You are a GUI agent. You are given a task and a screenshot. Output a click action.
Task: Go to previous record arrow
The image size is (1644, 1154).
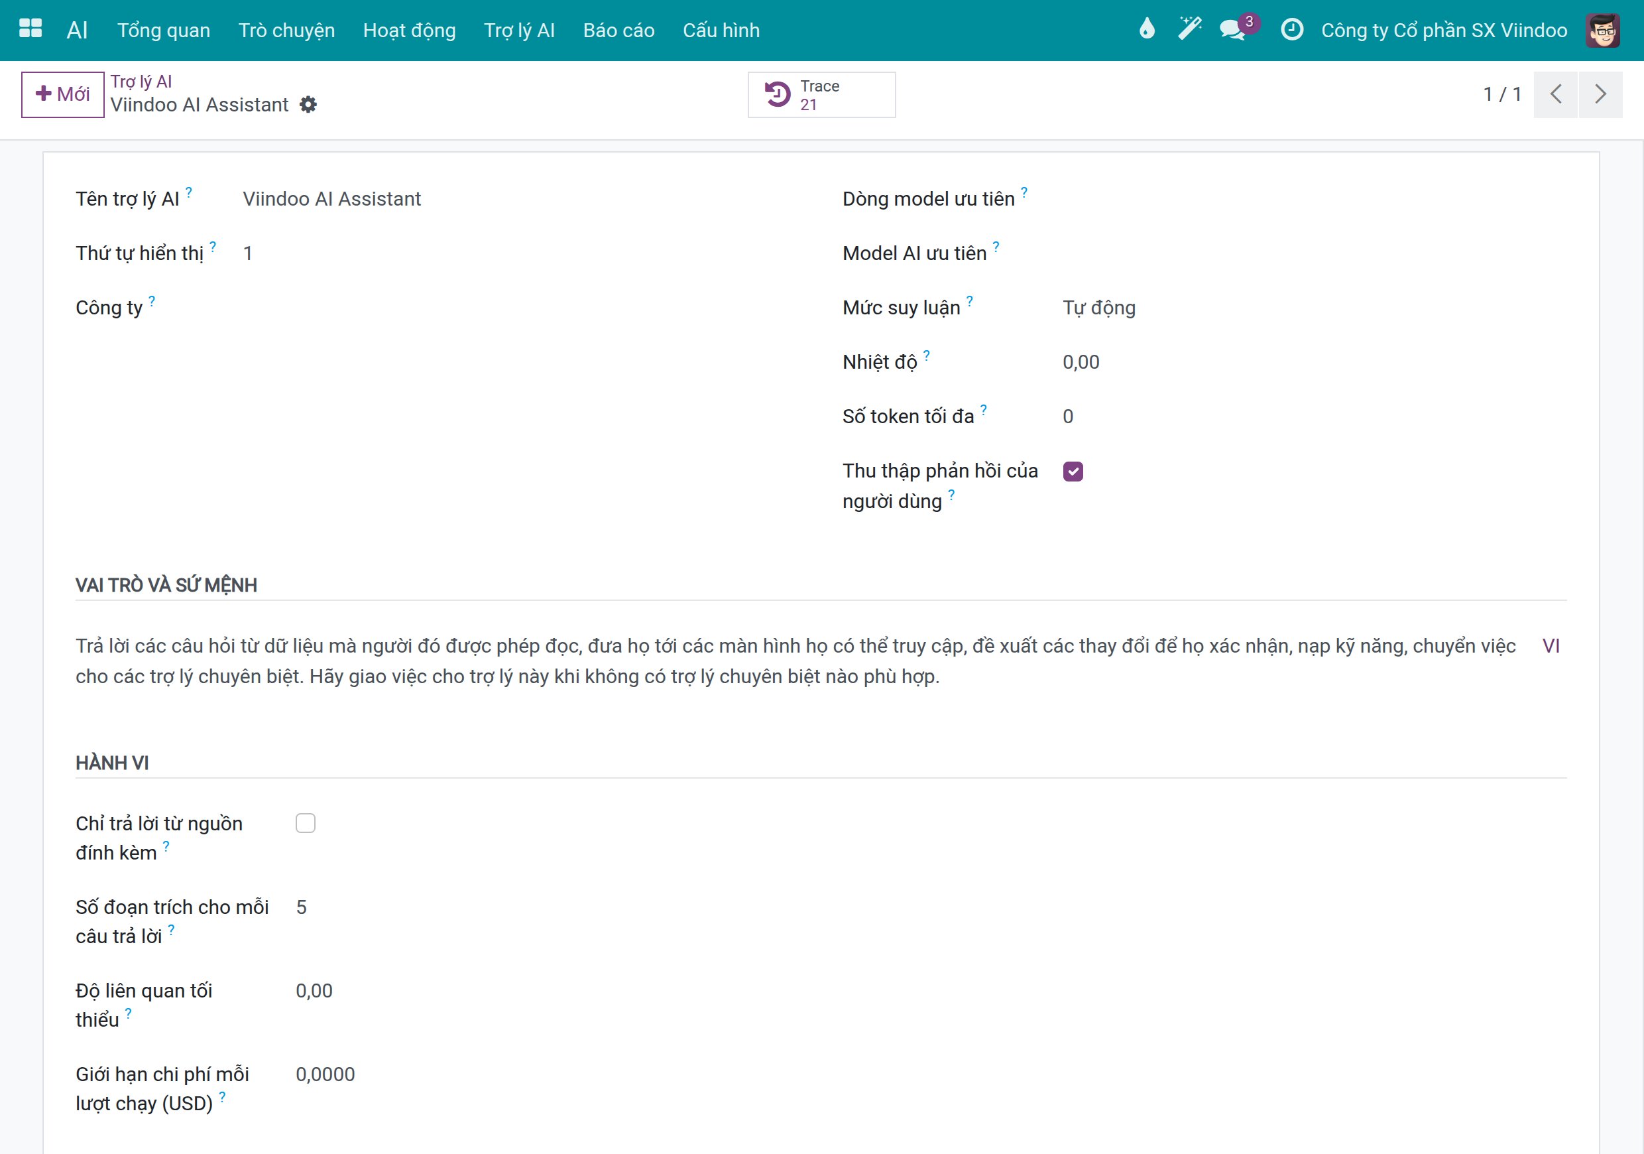(1555, 95)
